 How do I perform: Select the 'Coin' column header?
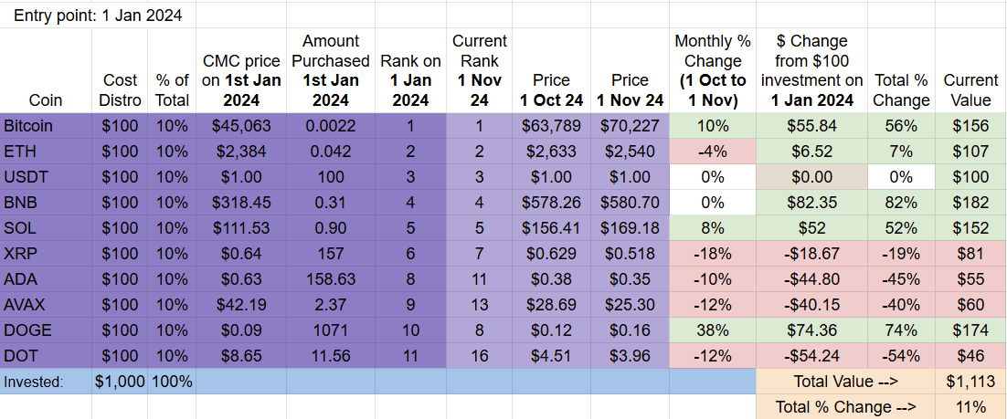tap(47, 70)
